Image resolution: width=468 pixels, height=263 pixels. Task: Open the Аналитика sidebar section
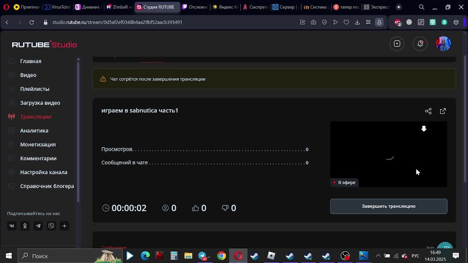pos(34,130)
